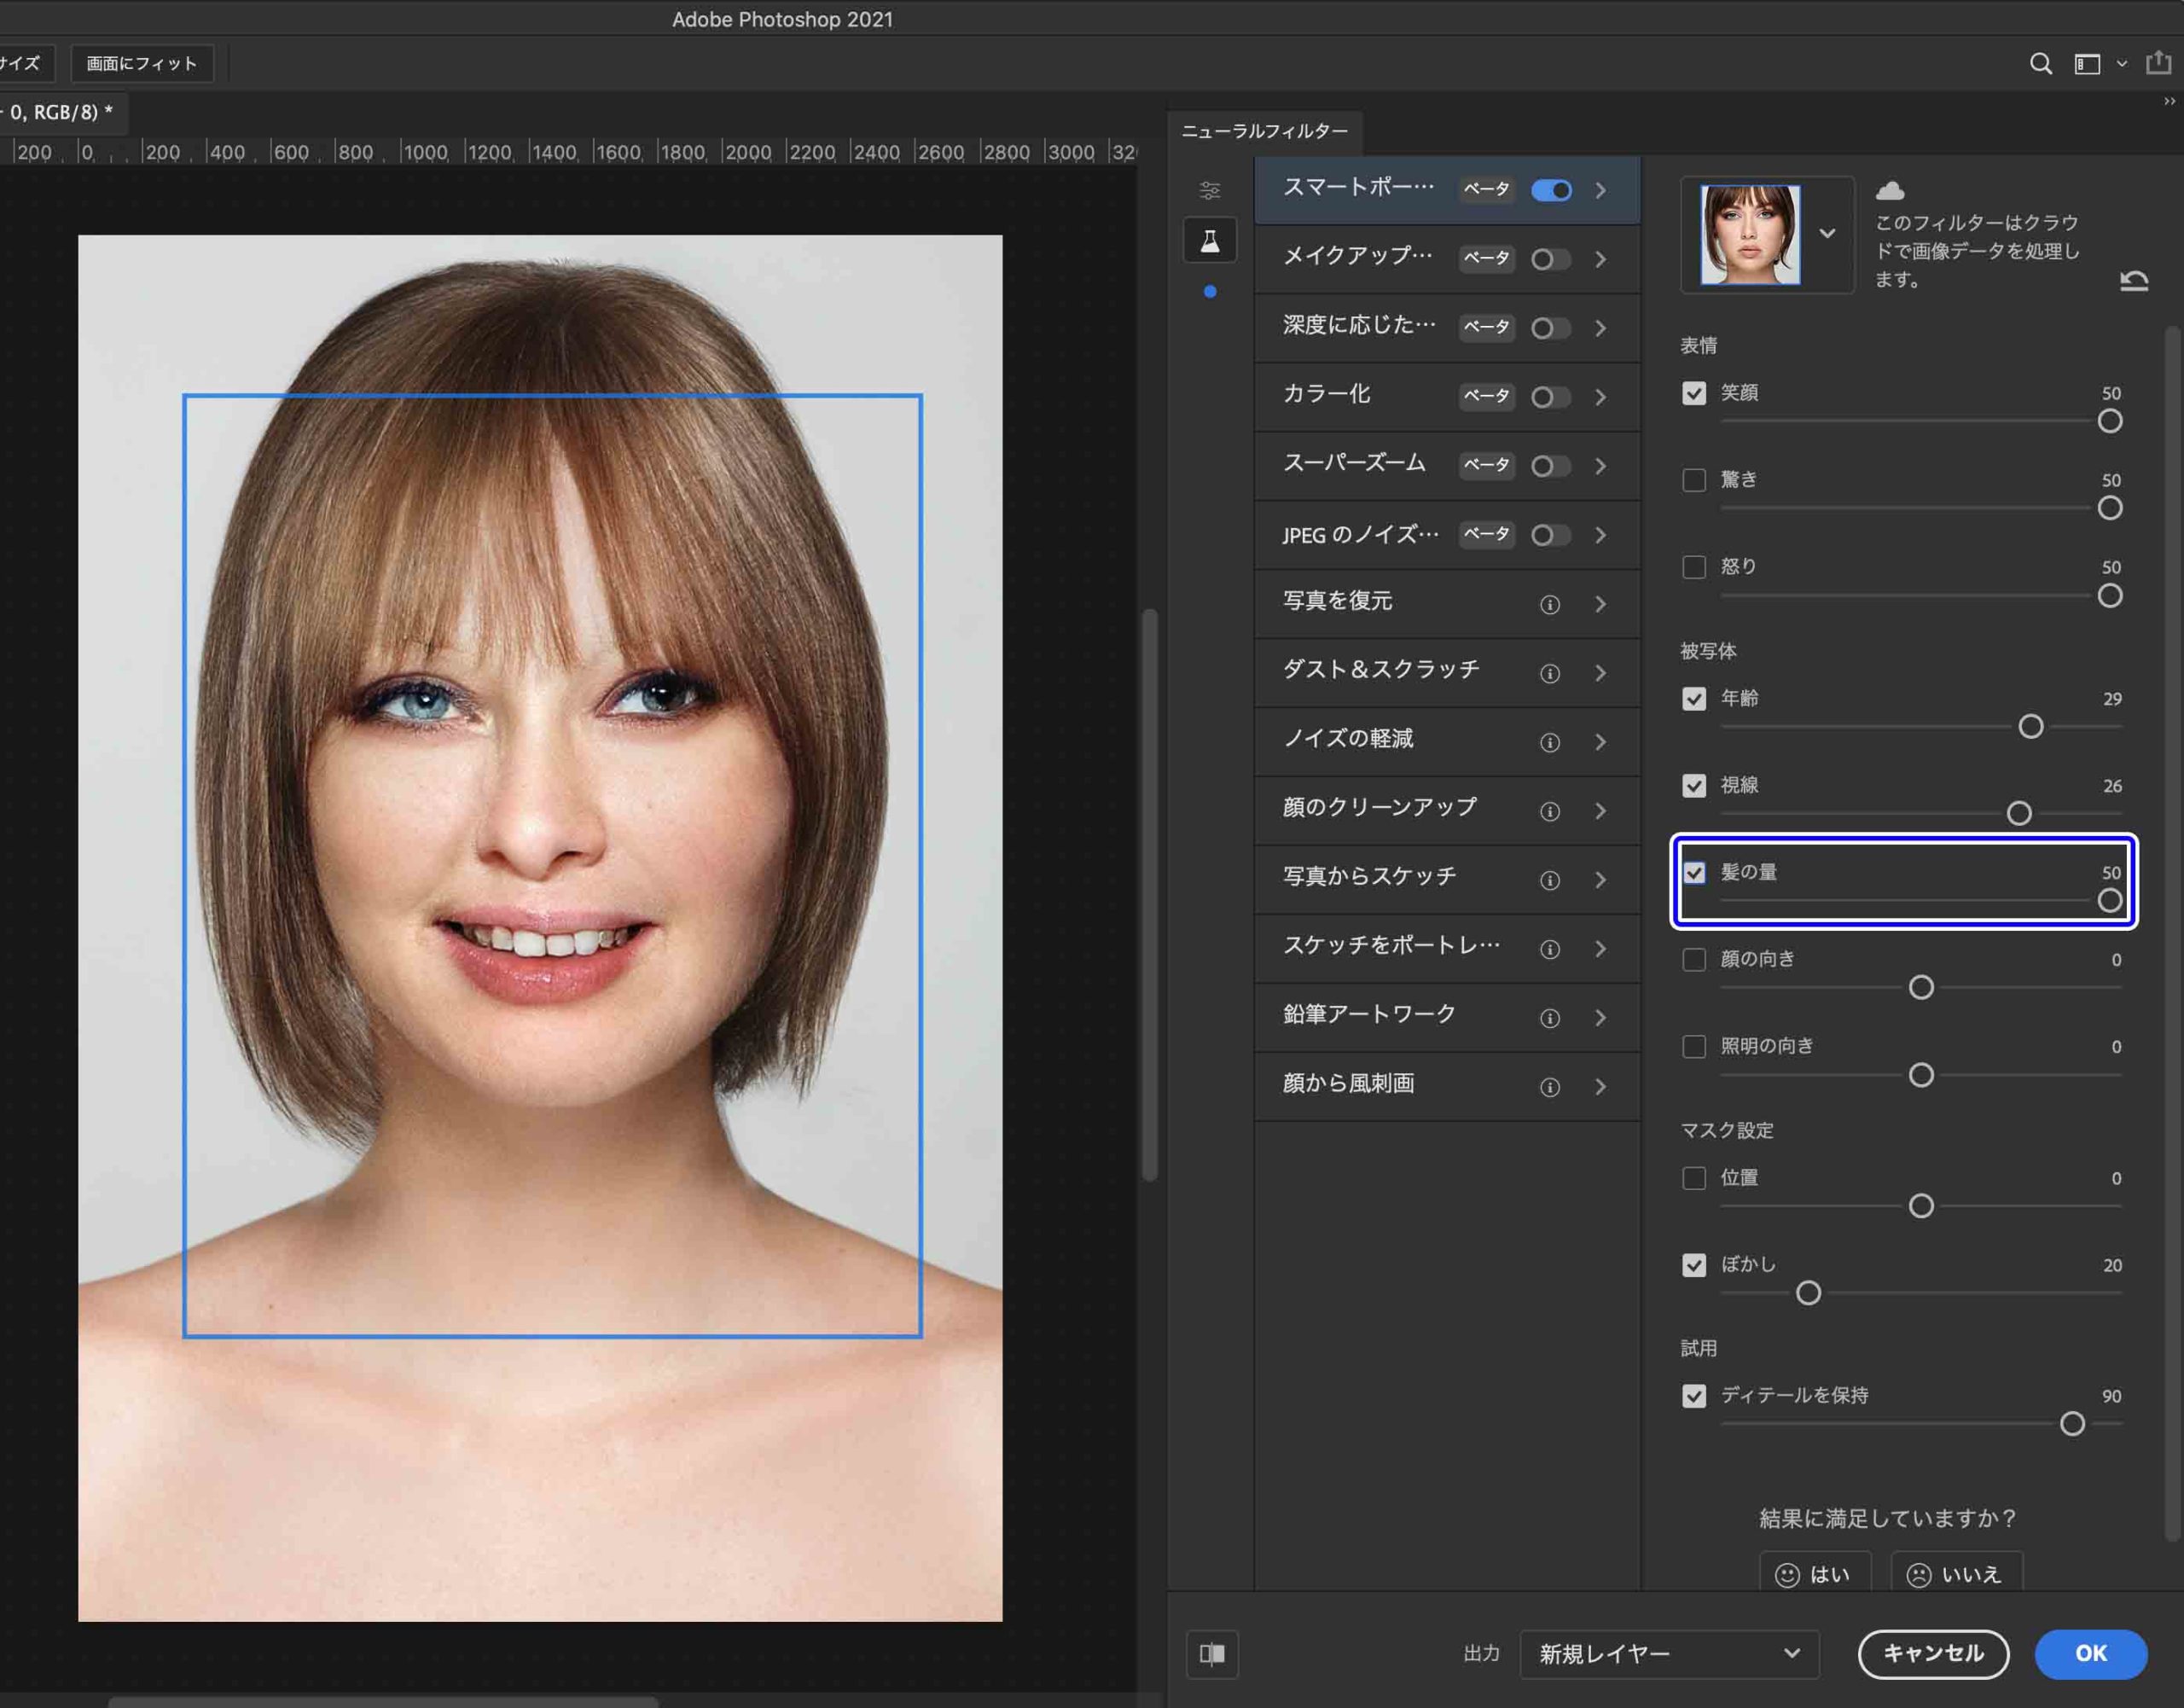Screen dimensions: 2184x1708
Task: Click the search magnifier icon
Action: [2040, 64]
